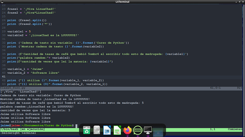Click the bash prompt cursor

[76, 126]
